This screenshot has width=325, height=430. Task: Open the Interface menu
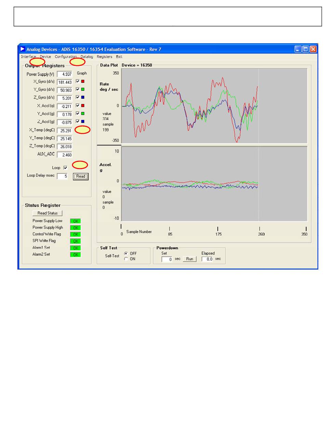(x=28, y=57)
